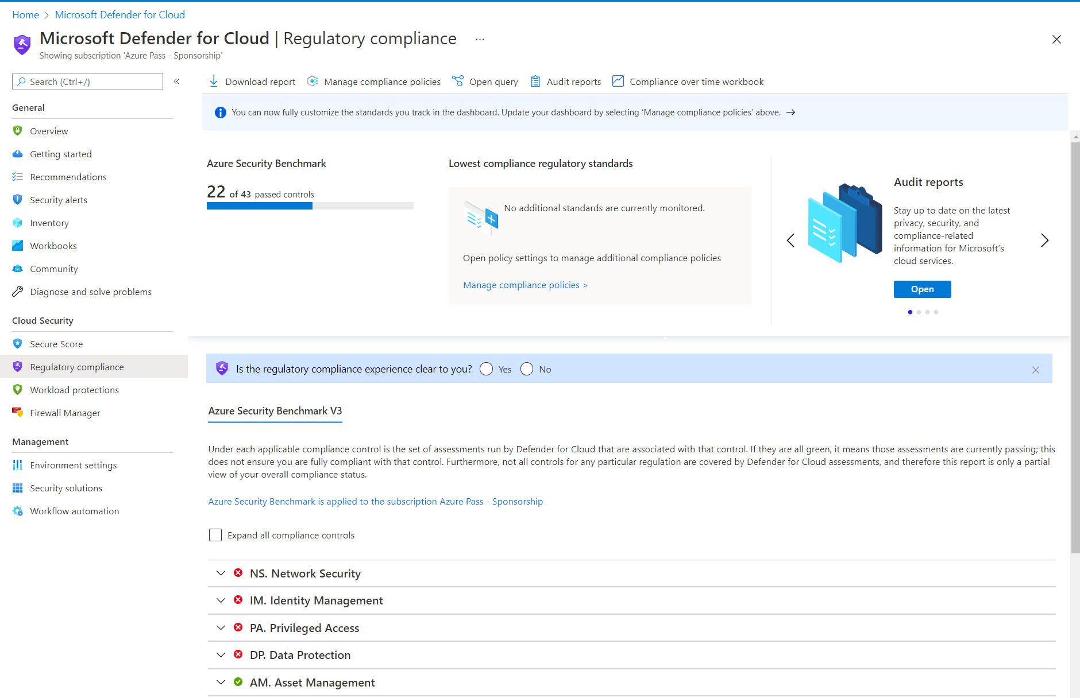Screen dimensions: 1080x698
Task: Click the Security solutions grid icon
Action: point(18,488)
